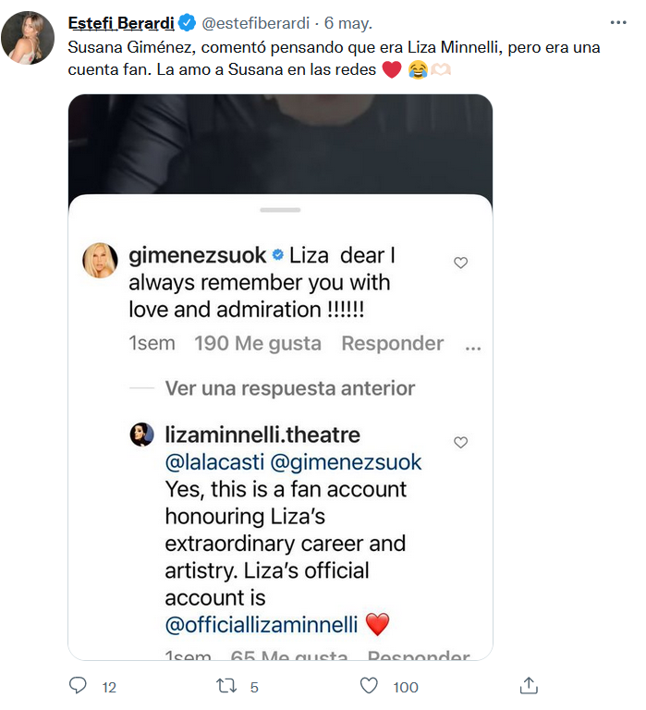This screenshot has width=646, height=710.
Task: Click the @estefiberardi handle
Action: pos(255,22)
